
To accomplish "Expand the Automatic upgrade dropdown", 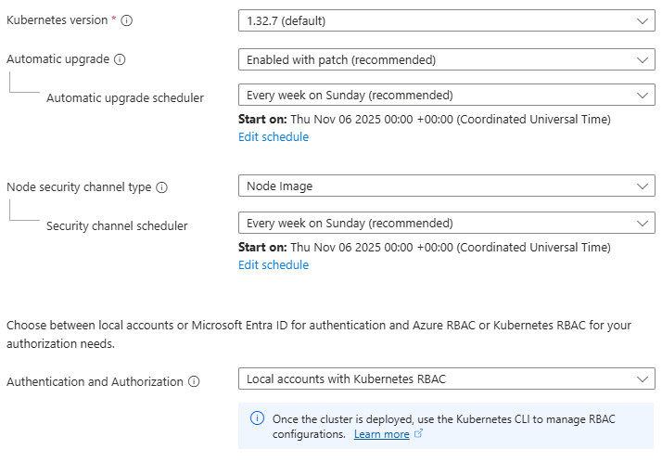I will tap(446, 59).
